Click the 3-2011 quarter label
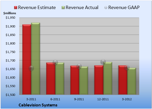This screenshot has height=109, width=152. (31, 99)
